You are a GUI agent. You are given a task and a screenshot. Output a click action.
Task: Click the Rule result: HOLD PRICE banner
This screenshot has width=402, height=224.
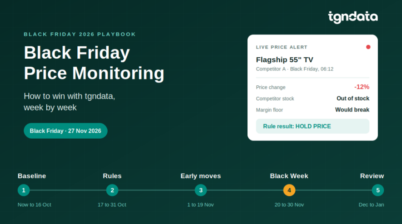click(x=312, y=126)
